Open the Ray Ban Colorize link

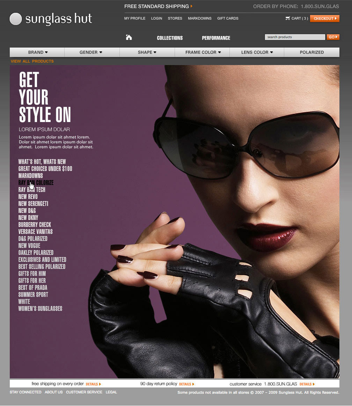point(36,183)
